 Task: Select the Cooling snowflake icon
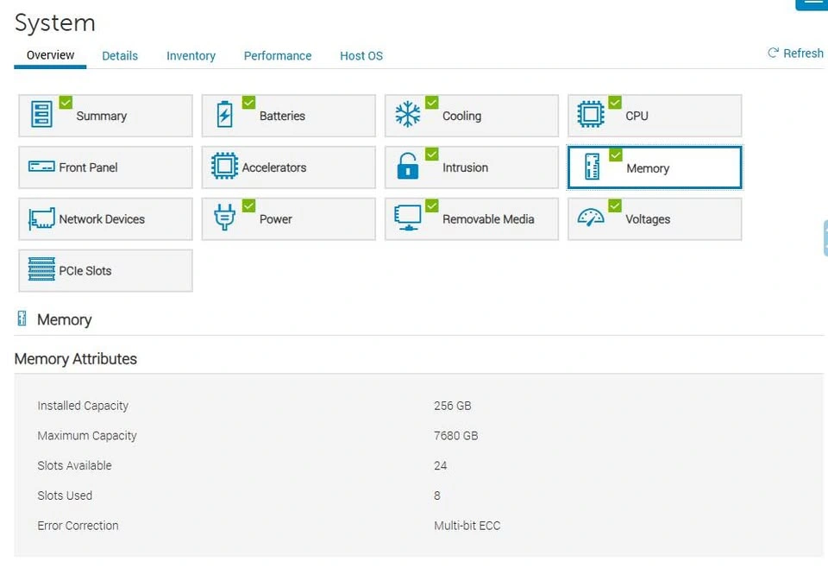pos(408,115)
